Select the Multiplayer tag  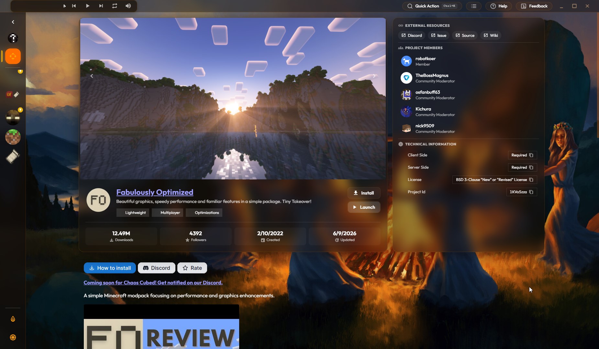(x=167, y=213)
